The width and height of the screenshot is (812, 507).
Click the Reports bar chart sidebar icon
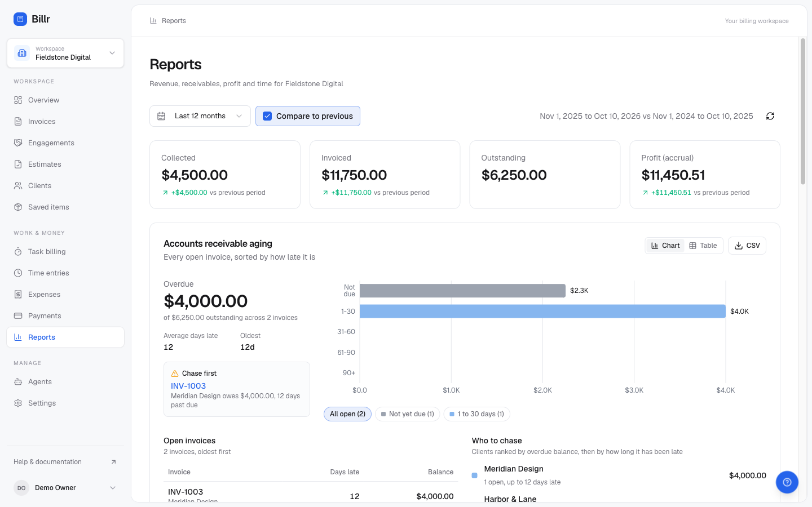[18, 337]
